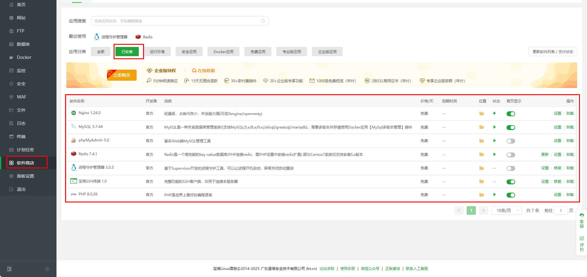Viewport: 587px width, 277px height.
Task: Click the search magnifier icon in app search
Action: click(x=263, y=21)
